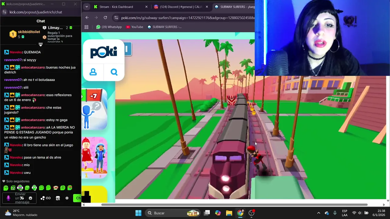390x219 pixels.
Task: Open blue stickman game thumbnail
Action: pos(94,109)
